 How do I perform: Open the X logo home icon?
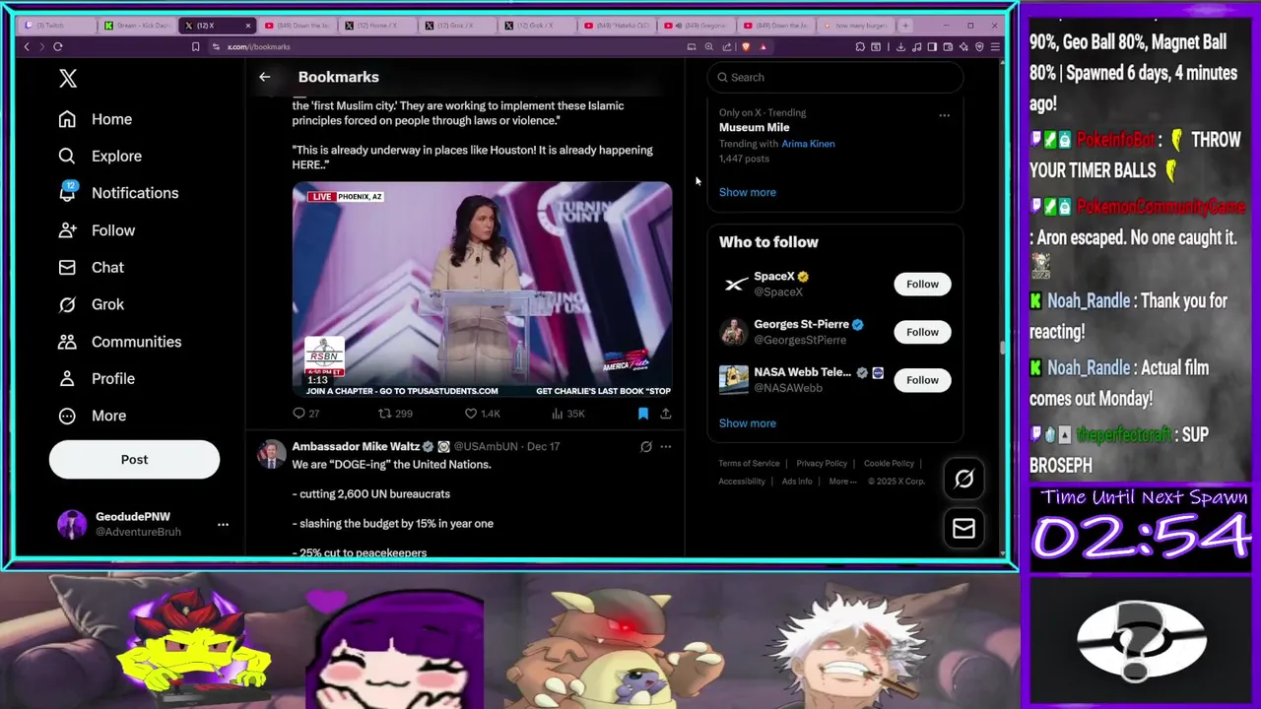tap(68, 79)
